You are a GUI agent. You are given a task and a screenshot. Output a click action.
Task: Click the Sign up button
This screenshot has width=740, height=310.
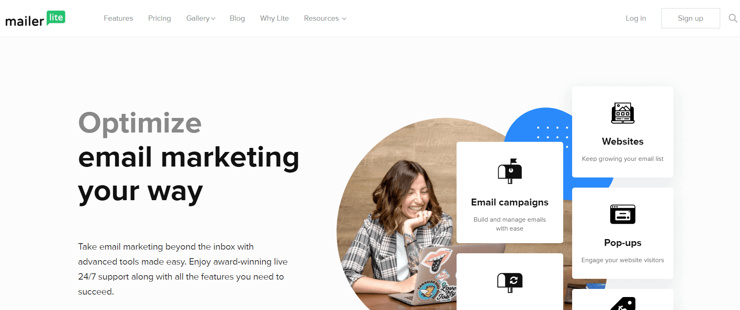point(691,18)
